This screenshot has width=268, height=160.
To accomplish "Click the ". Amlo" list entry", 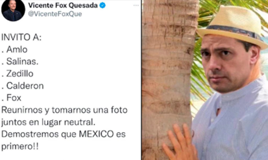I will (x=15, y=49).
